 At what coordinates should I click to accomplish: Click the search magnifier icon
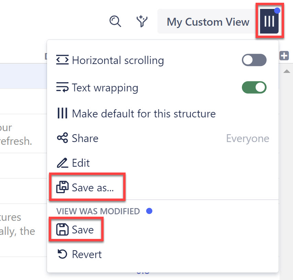click(115, 21)
